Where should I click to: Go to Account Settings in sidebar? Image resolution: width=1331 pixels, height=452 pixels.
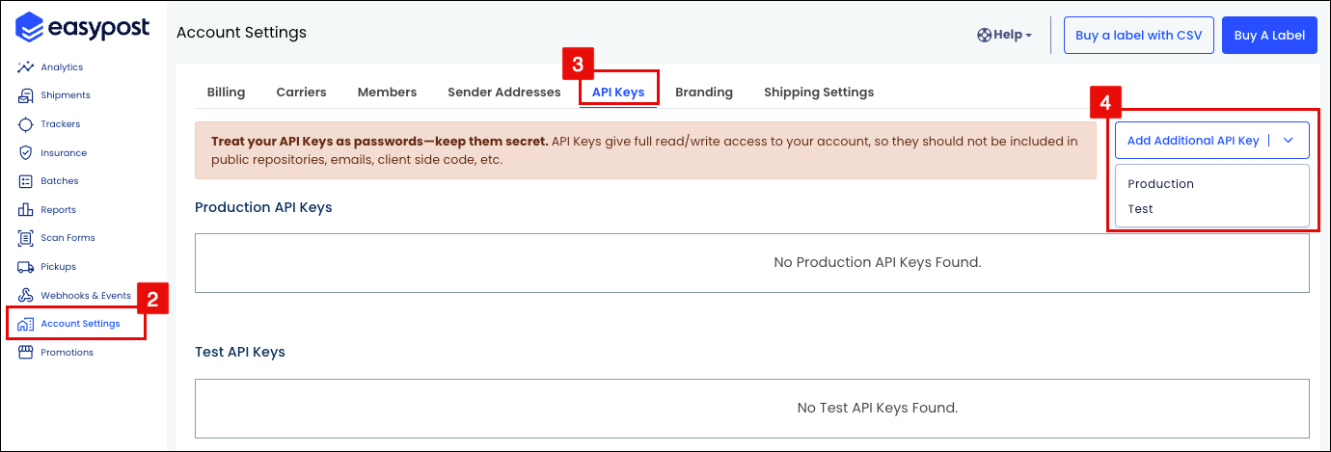(80, 324)
